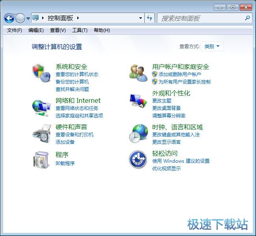Viewport: 256px width, 236px height.
Task: Open the 硬件和声音 printer icon
Action: click(41, 134)
